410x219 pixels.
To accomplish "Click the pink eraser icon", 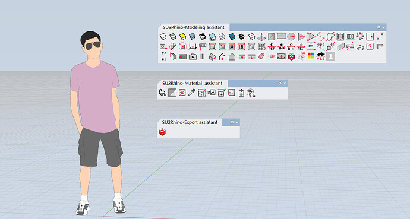I will tap(261, 56).
